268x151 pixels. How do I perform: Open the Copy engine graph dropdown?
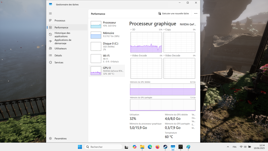pos(164,30)
